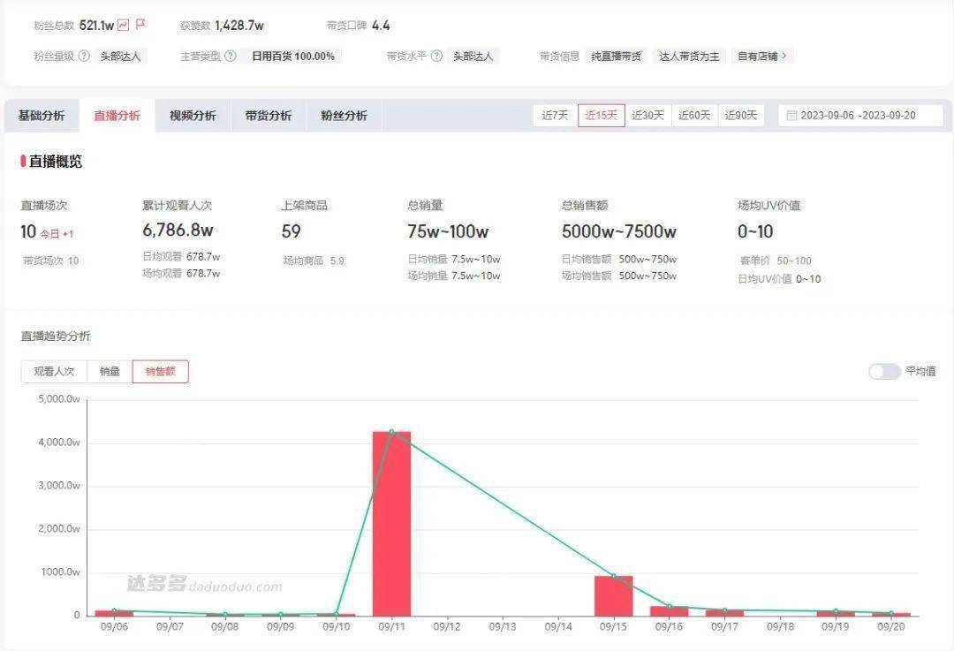This screenshot has height=651, width=954.
Task: Select the 销售额 chart option
Action: point(160,372)
